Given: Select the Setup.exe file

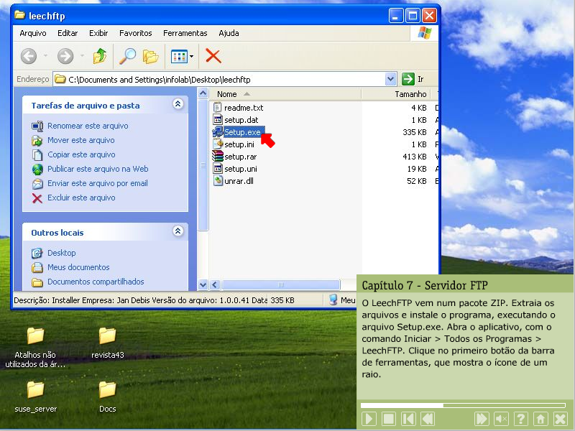Looking at the screenshot, I should (242, 132).
